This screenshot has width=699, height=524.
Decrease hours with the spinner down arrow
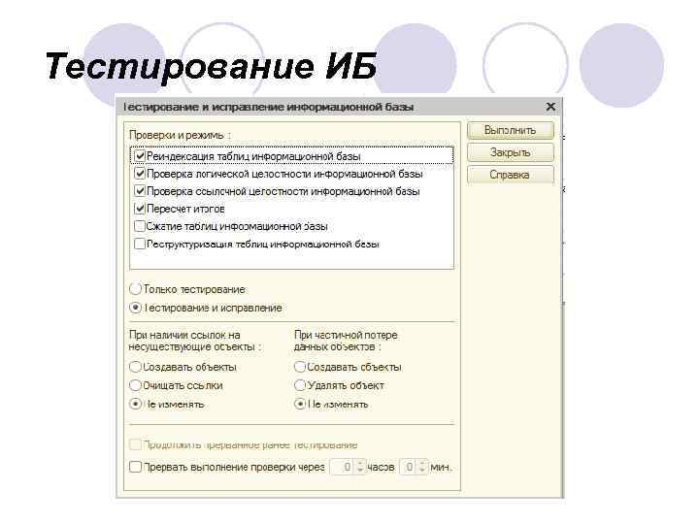[361, 471]
